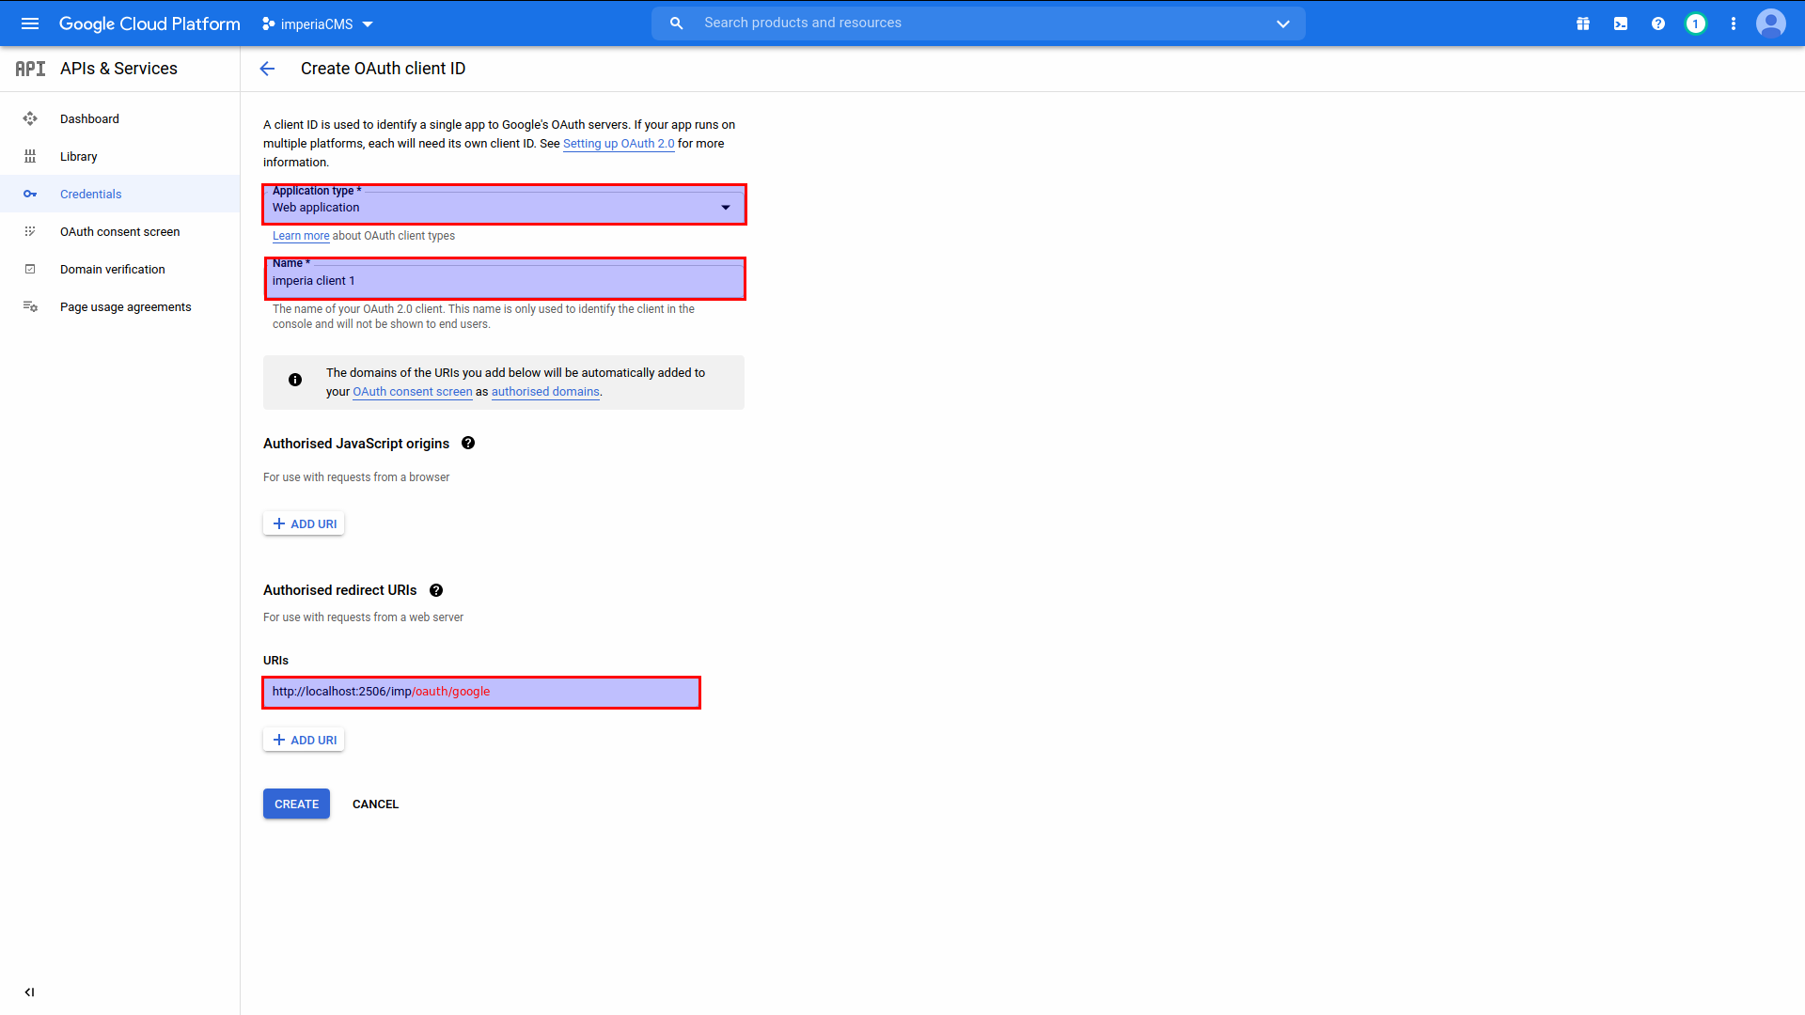This screenshot has height=1015, width=1805.
Task: Focus the Search products and resources field
Action: 978,23
